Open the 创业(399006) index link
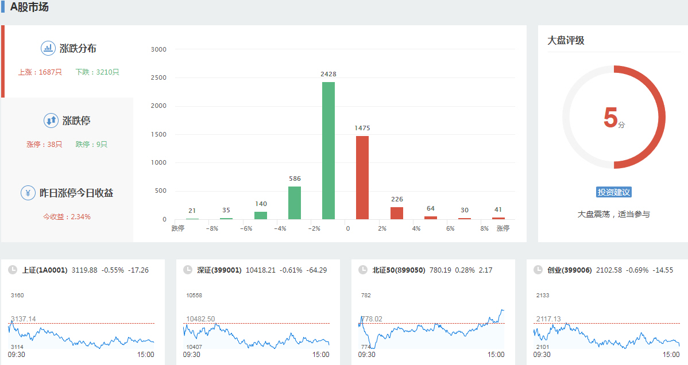688x365 pixels. click(569, 270)
